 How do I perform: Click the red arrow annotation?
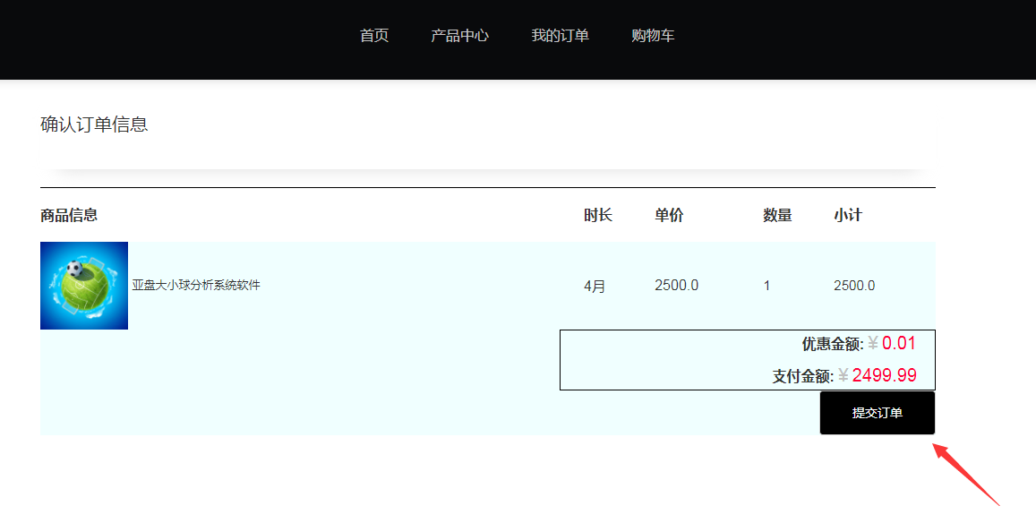click(x=966, y=473)
